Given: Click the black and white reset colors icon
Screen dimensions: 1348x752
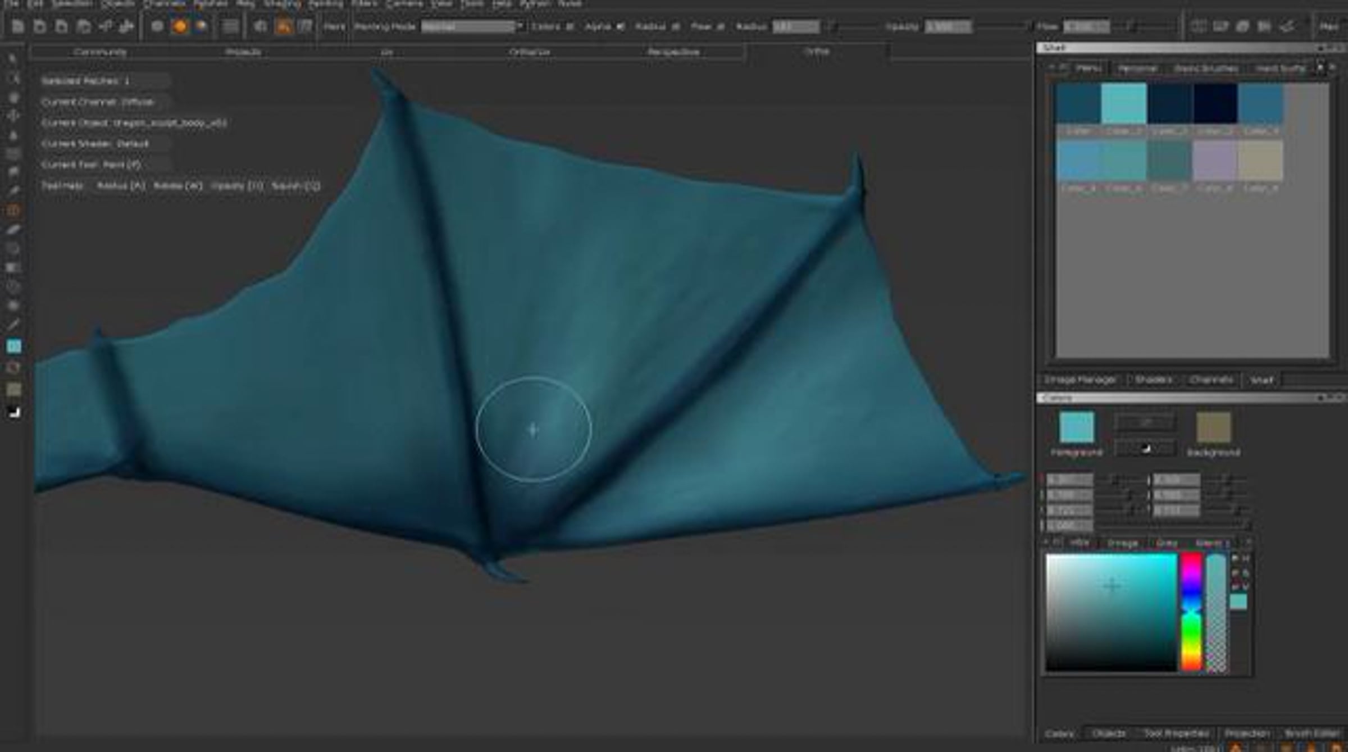Looking at the screenshot, I should (13, 413).
